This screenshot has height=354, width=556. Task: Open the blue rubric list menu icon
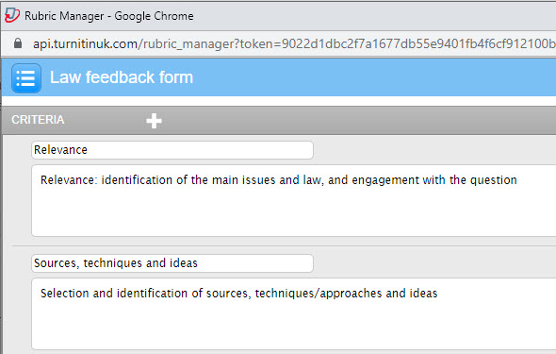tap(26, 78)
